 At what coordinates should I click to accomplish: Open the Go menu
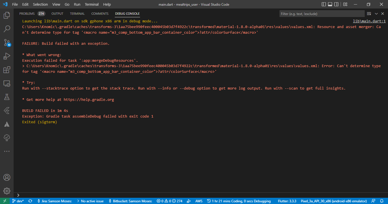coord(67,5)
